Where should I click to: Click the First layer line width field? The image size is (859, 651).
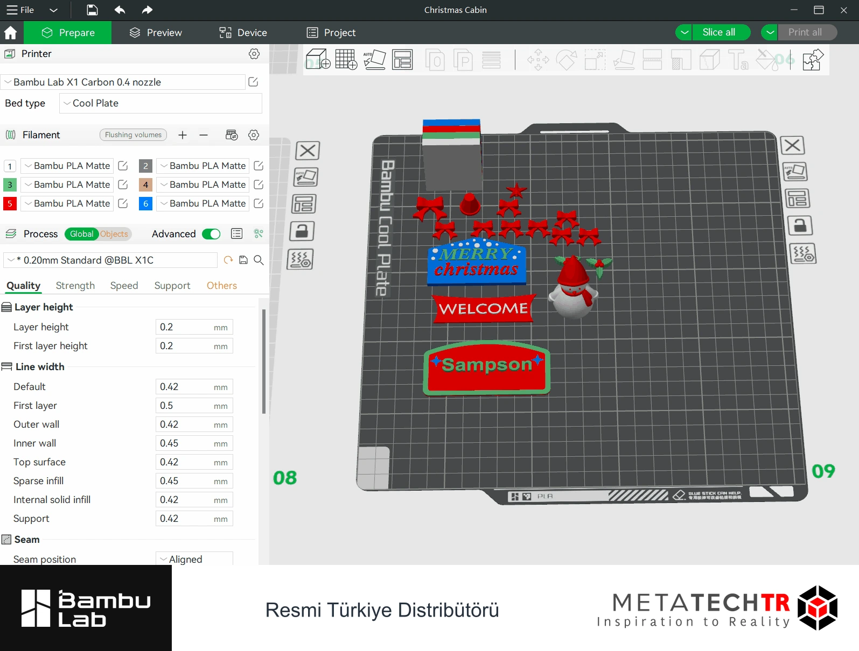[194, 406]
